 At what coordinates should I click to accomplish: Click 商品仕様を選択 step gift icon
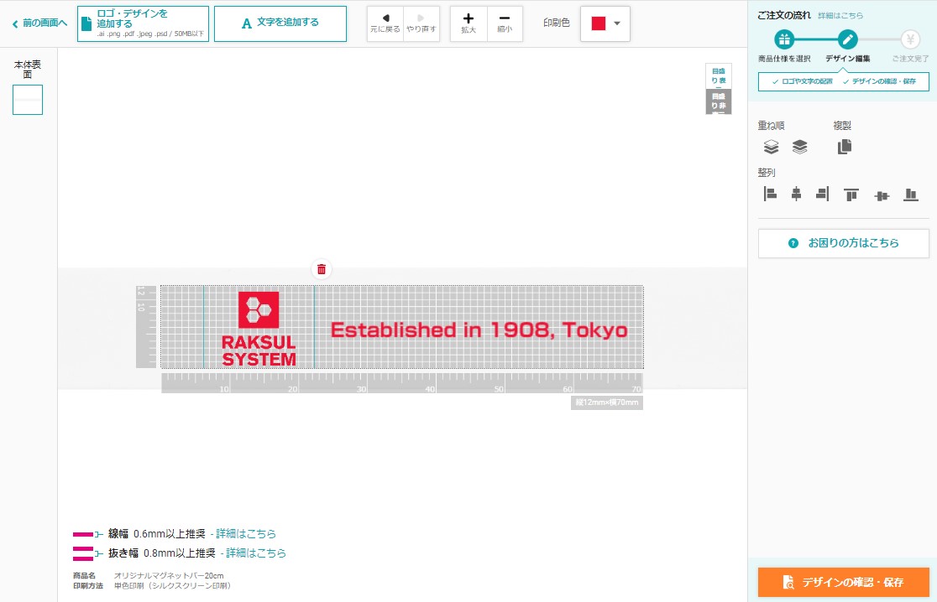point(784,40)
